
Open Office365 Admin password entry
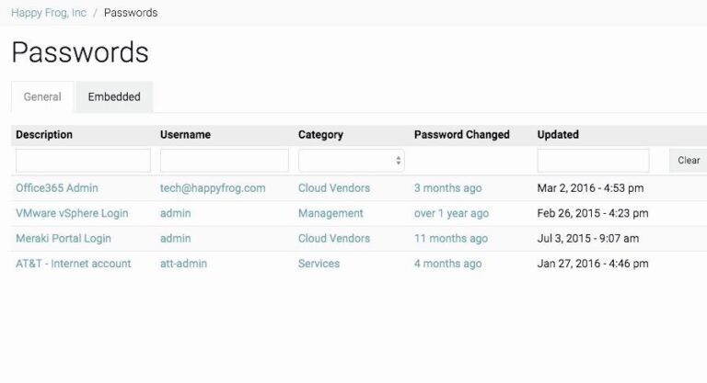[57, 188]
